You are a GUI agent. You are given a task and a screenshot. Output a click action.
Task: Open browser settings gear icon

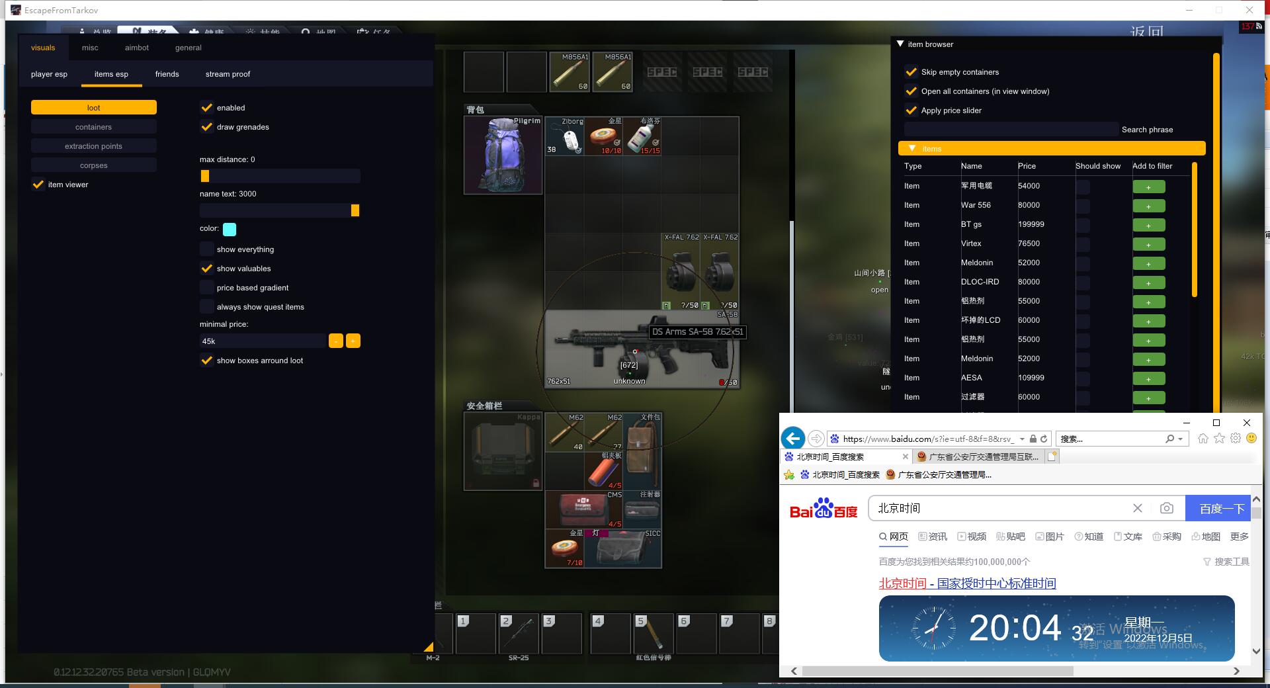point(1235,439)
